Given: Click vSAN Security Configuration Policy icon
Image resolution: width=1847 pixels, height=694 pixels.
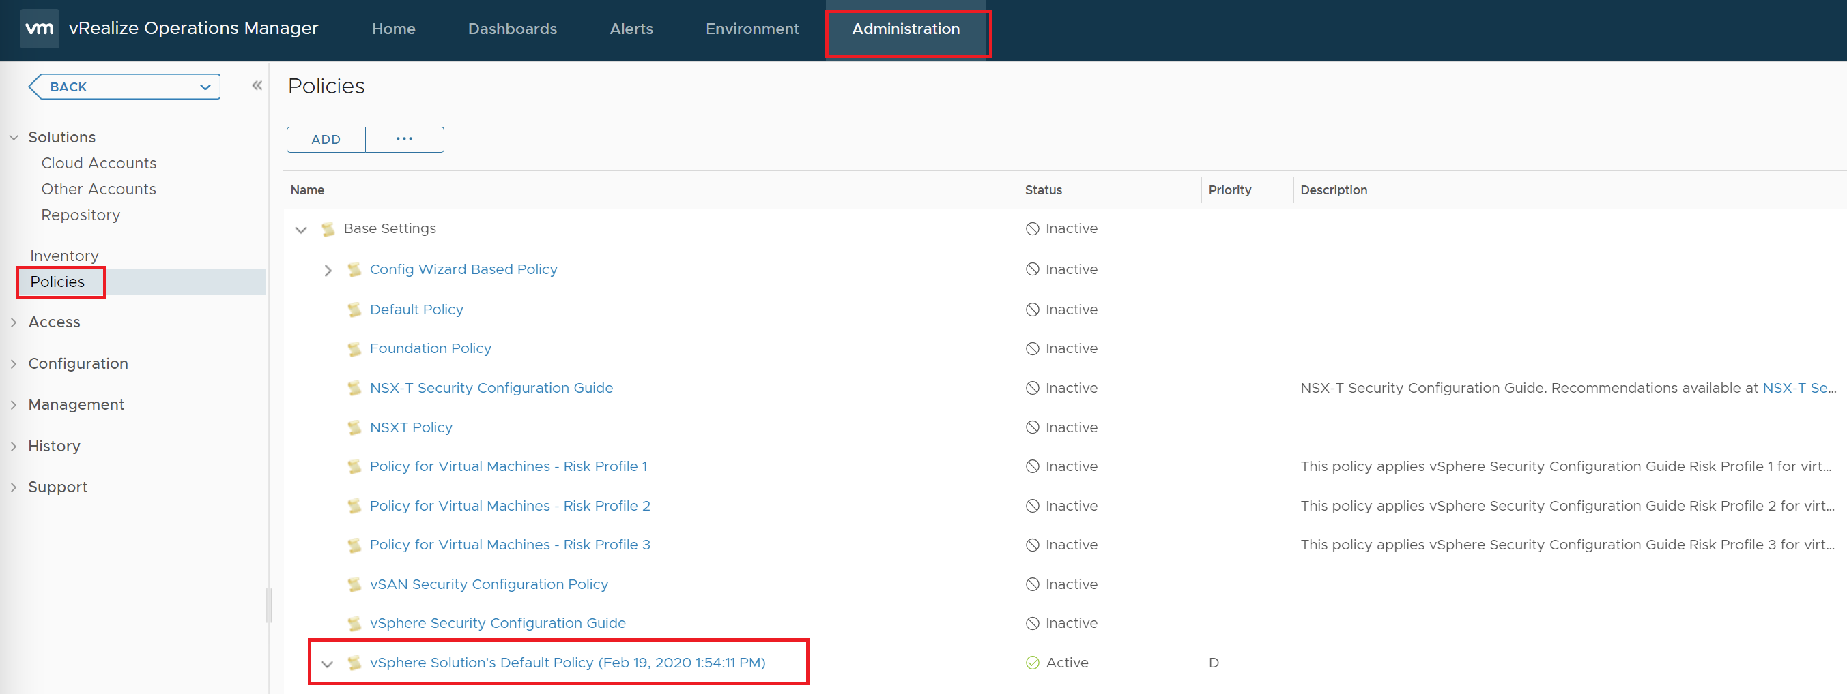Looking at the screenshot, I should pos(354,584).
